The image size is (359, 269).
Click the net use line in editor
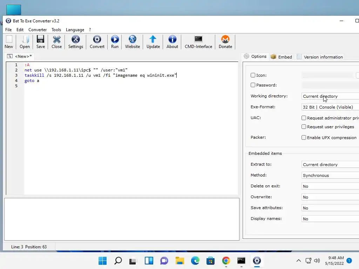click(x=76, y=70)
